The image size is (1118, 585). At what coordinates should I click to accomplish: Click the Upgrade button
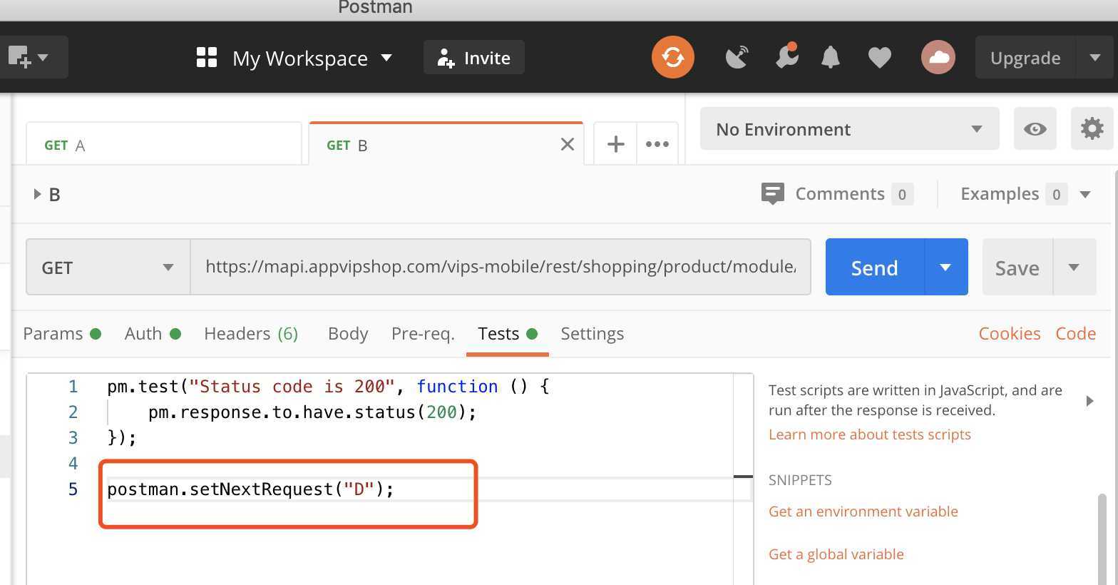(x=1025, y=57)
